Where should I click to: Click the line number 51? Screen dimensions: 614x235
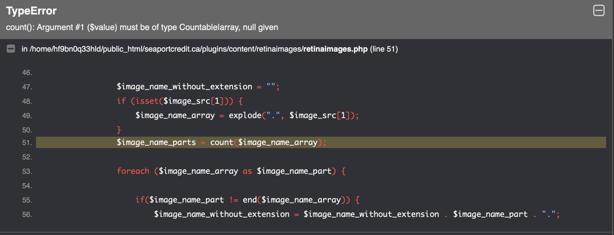pyautogui.click(x=27, y=142)
